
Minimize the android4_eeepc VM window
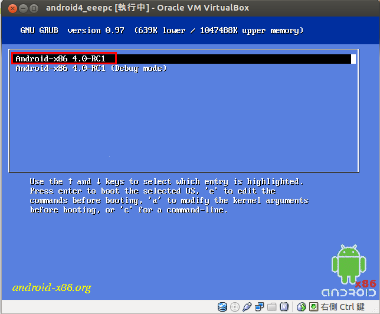pos(23,9)
